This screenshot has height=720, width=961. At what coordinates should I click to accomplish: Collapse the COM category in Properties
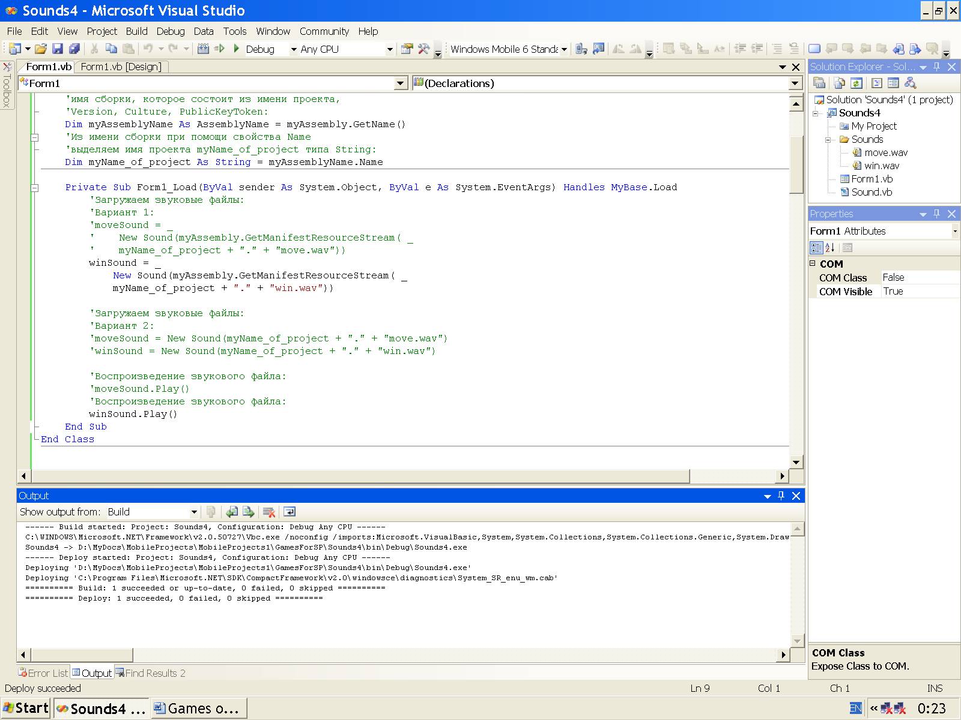point(813,263)
